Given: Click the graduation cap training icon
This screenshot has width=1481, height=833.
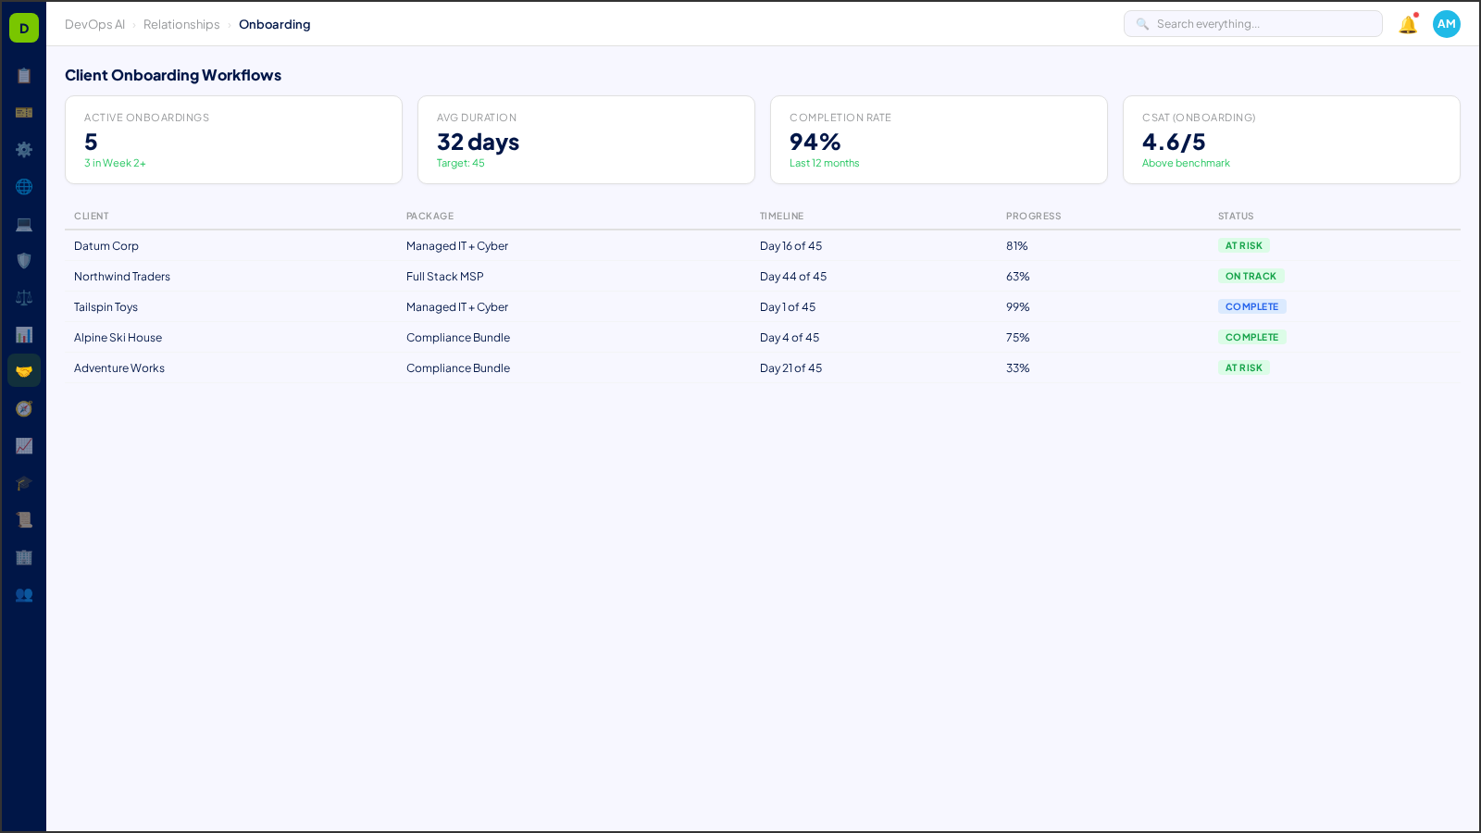Looking at the screenshot, I should pyautogui.click(x=23, y=483).
